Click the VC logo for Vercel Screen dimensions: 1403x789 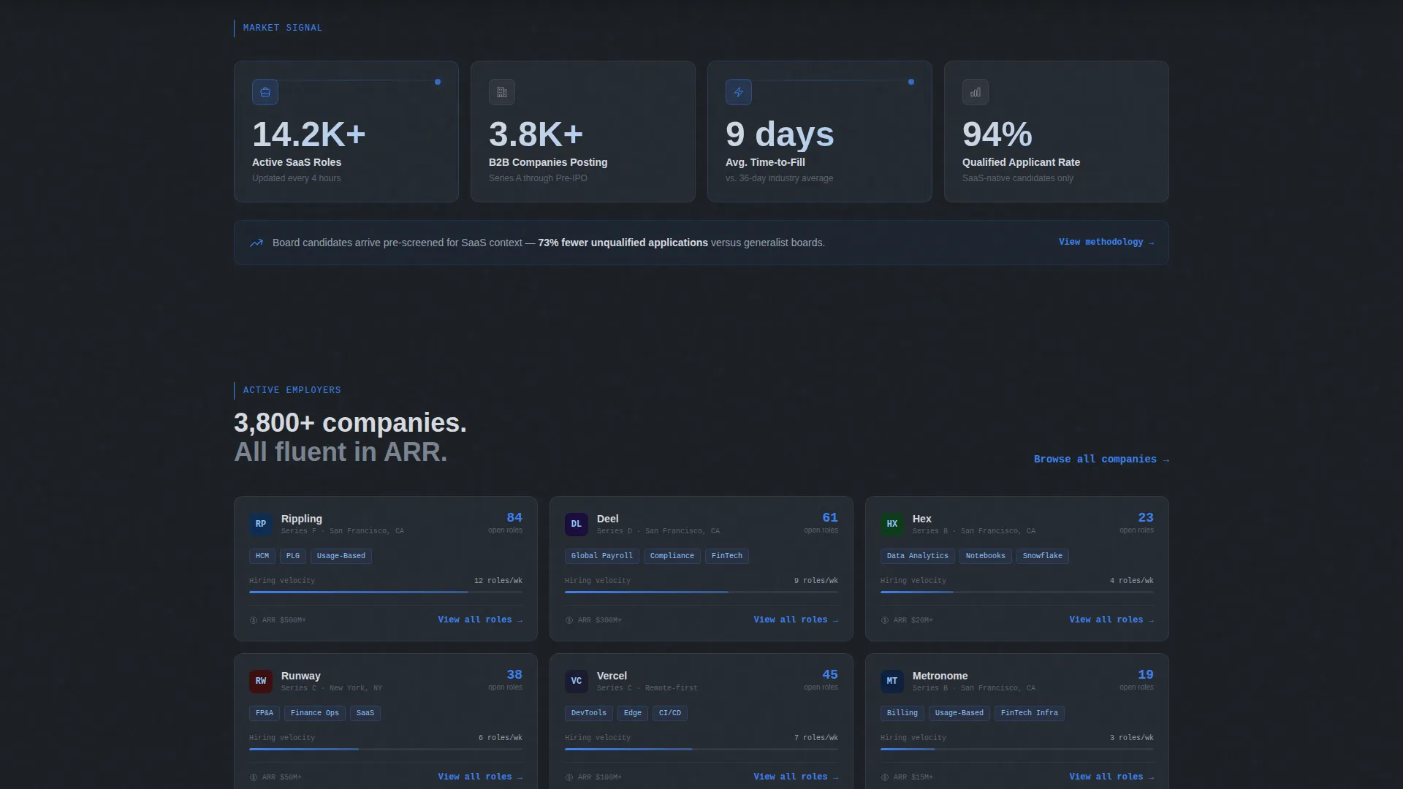click(x=577, y=681)
